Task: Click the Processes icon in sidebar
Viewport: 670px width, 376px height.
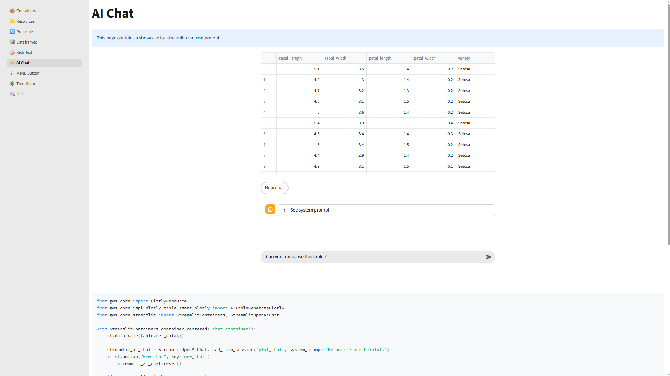Action: point(12,32)
